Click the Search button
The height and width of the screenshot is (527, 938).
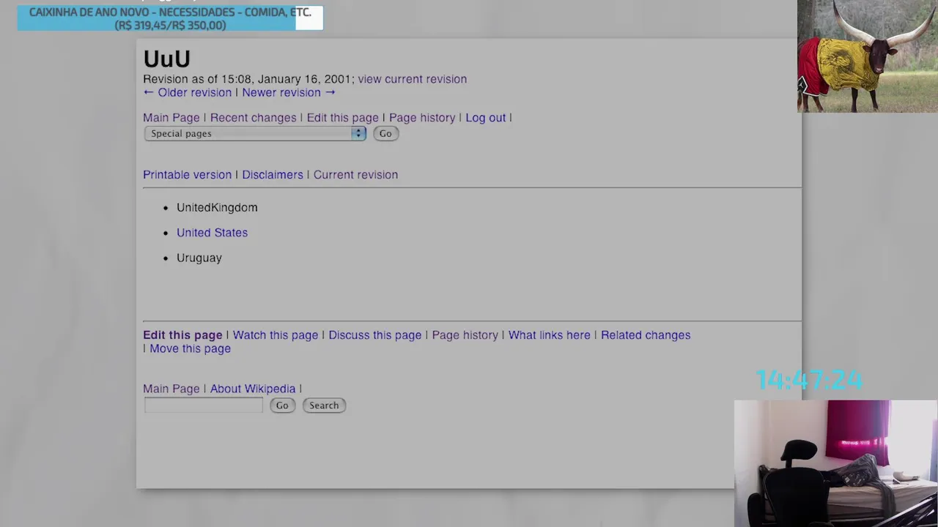324,405
